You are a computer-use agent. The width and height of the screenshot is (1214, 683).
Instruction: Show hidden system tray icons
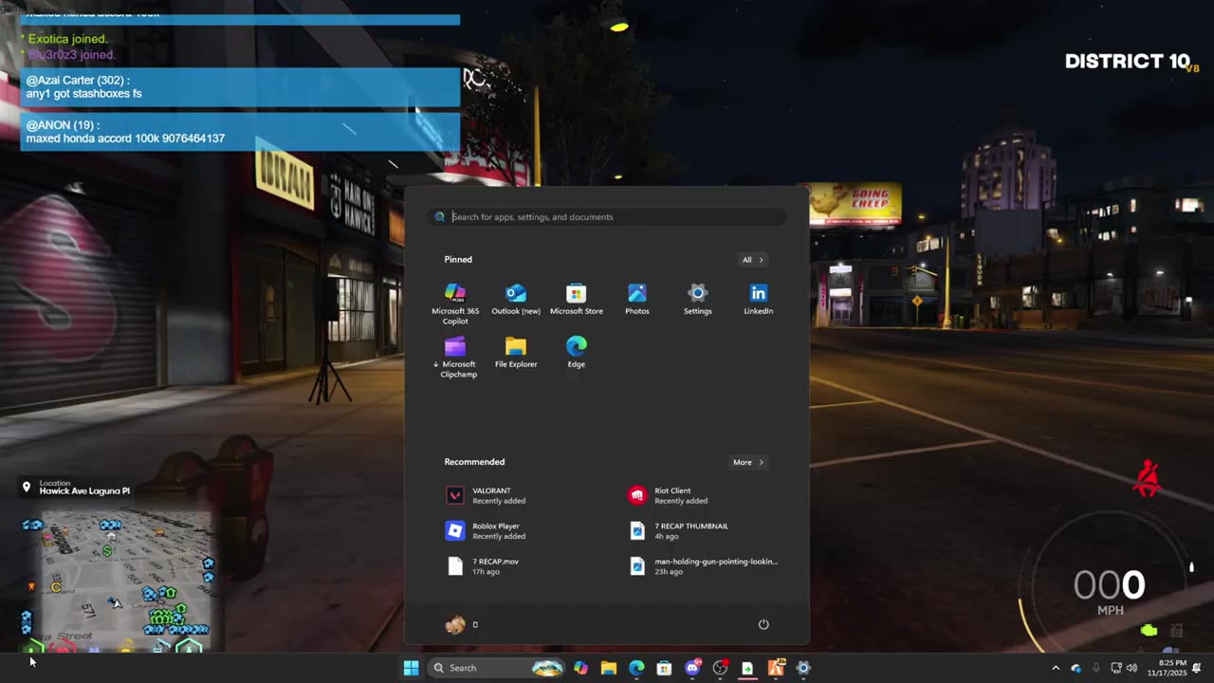pos(1056,668)
